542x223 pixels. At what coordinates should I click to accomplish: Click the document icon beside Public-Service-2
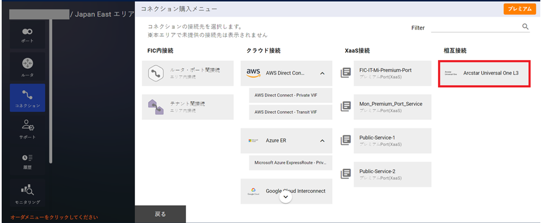coord(346,174)
